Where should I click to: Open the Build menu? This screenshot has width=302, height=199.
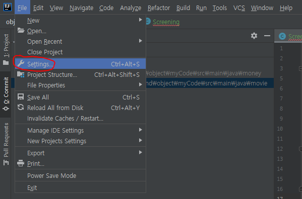[183, 8]
